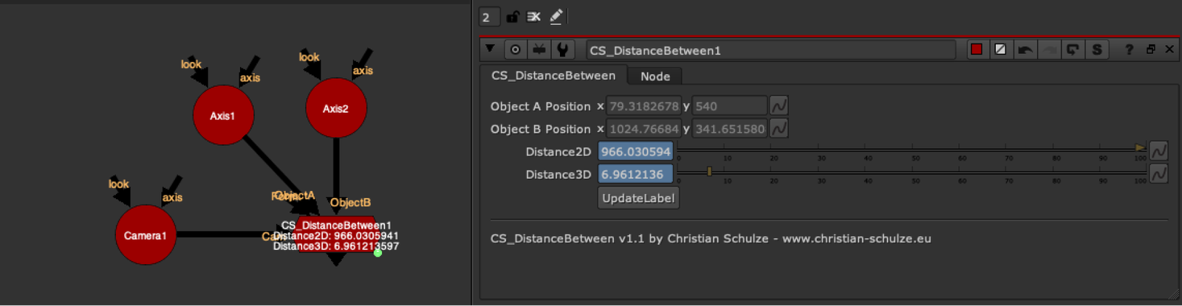The width and height of the screenshot is (1182, 306).
Task: Click the www.christian-schulze.eu credit text
Action: (856, 239)
